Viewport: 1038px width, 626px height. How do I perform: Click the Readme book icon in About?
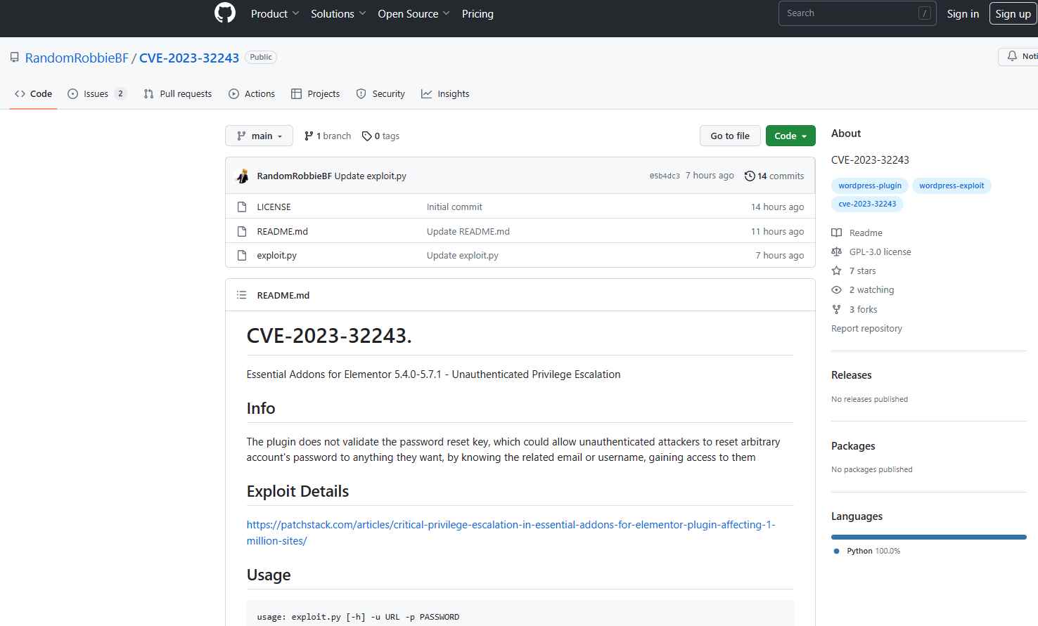pos(836,233)
